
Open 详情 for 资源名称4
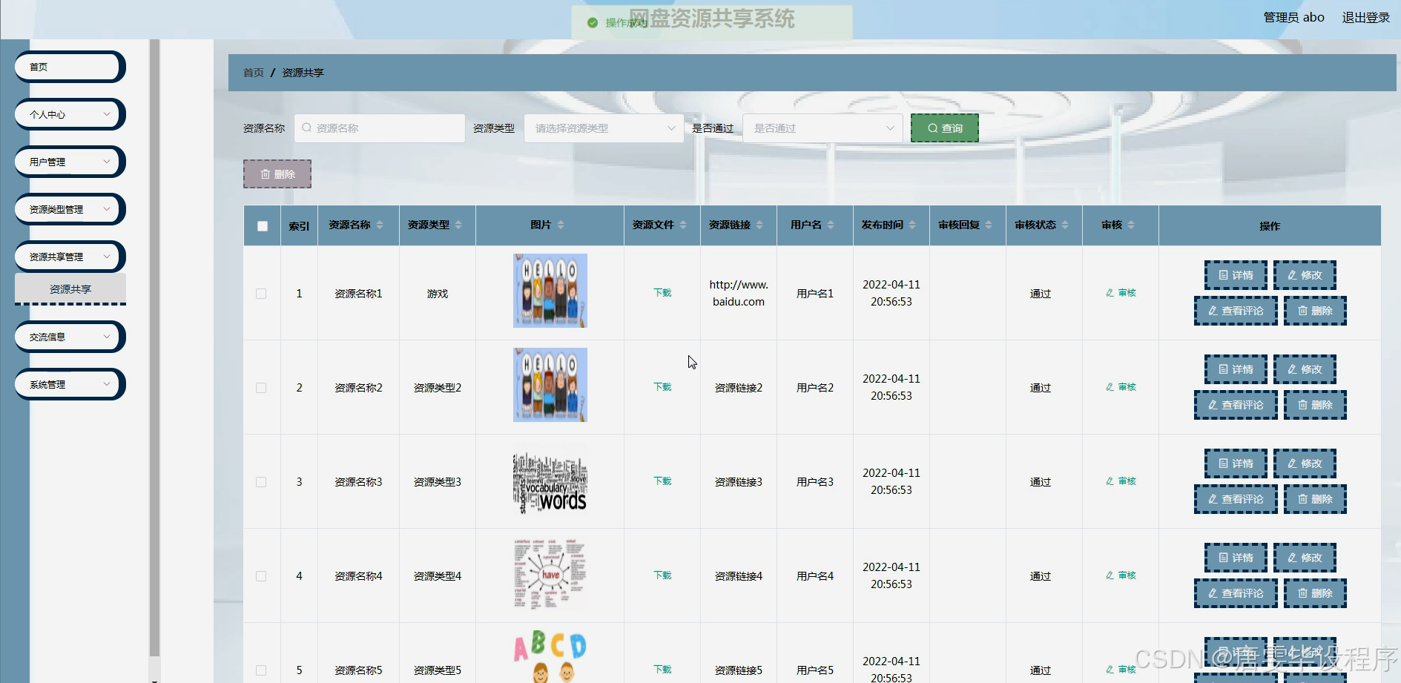(1235, 558)
